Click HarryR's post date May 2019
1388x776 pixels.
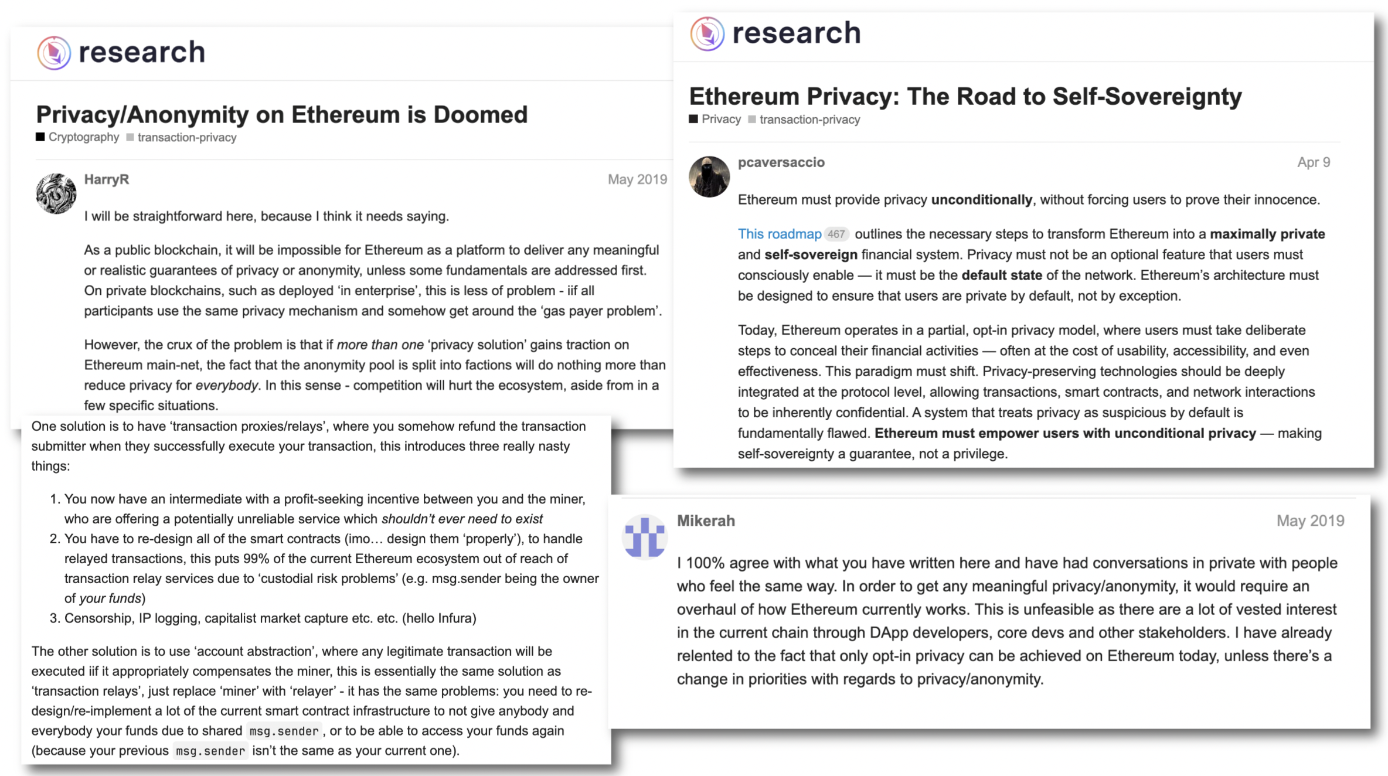click(x=637, y=179)
